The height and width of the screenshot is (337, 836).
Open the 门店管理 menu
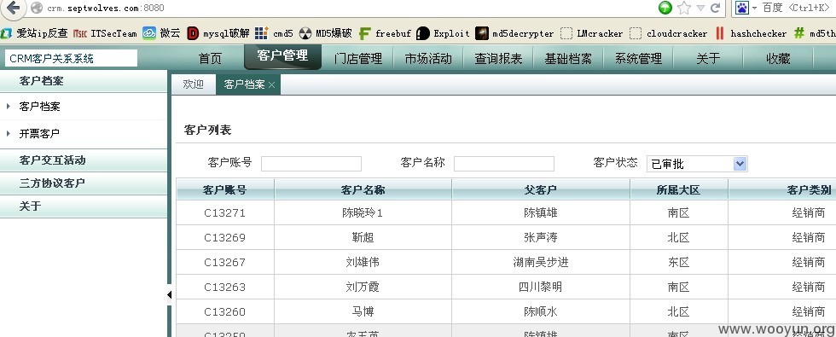(358, 58)
